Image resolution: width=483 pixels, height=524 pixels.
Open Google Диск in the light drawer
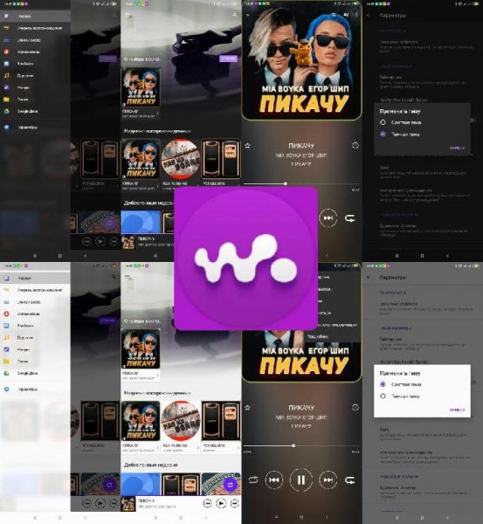pos(35,373)
